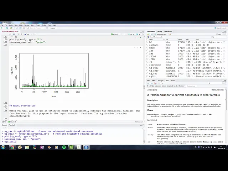Screen dimensions: 228x171
Task: Click the Open File folder icon
Action: point(11,28)
